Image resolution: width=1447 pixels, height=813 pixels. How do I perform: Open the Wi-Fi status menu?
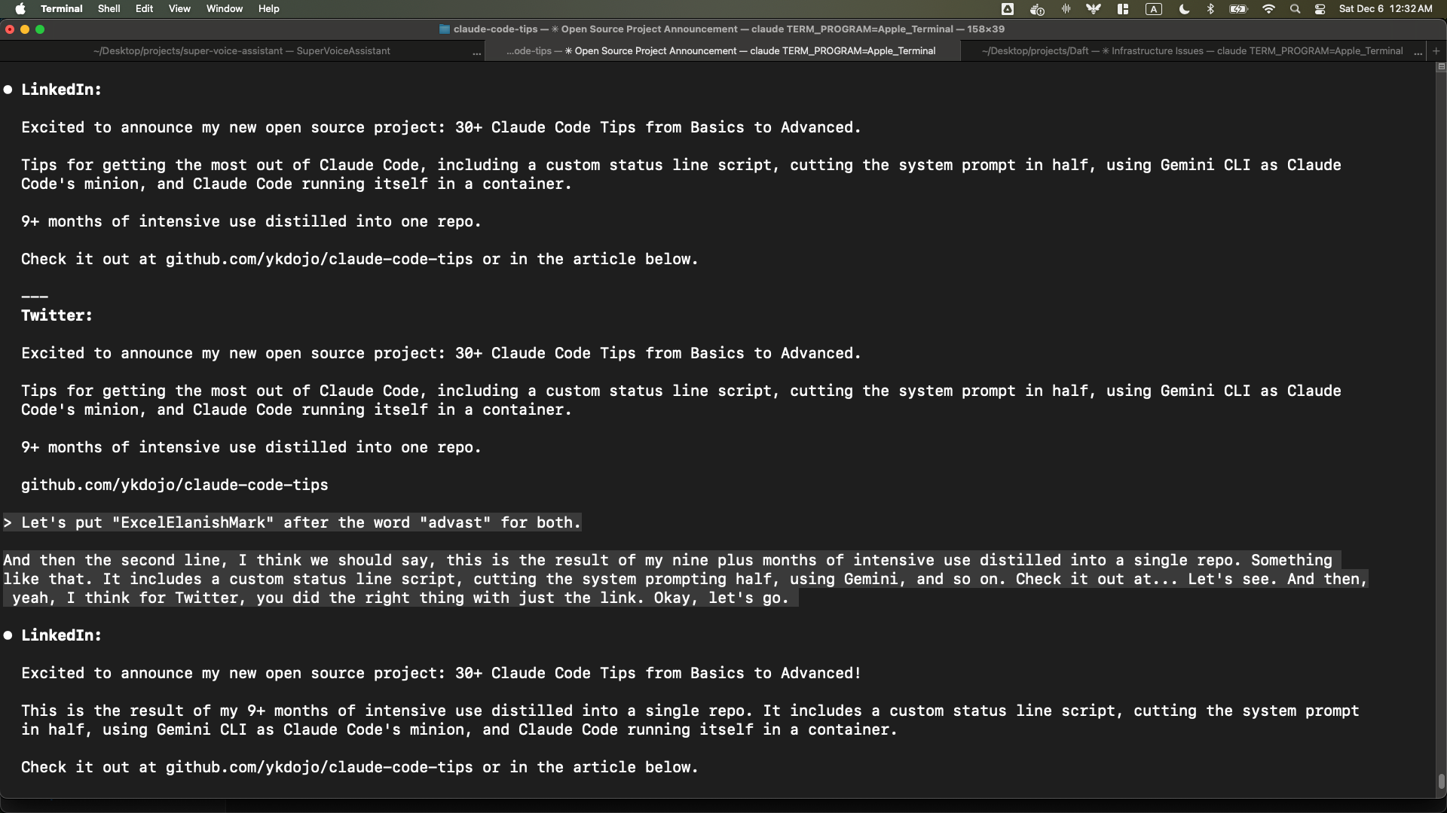(x=1268, y=9)
